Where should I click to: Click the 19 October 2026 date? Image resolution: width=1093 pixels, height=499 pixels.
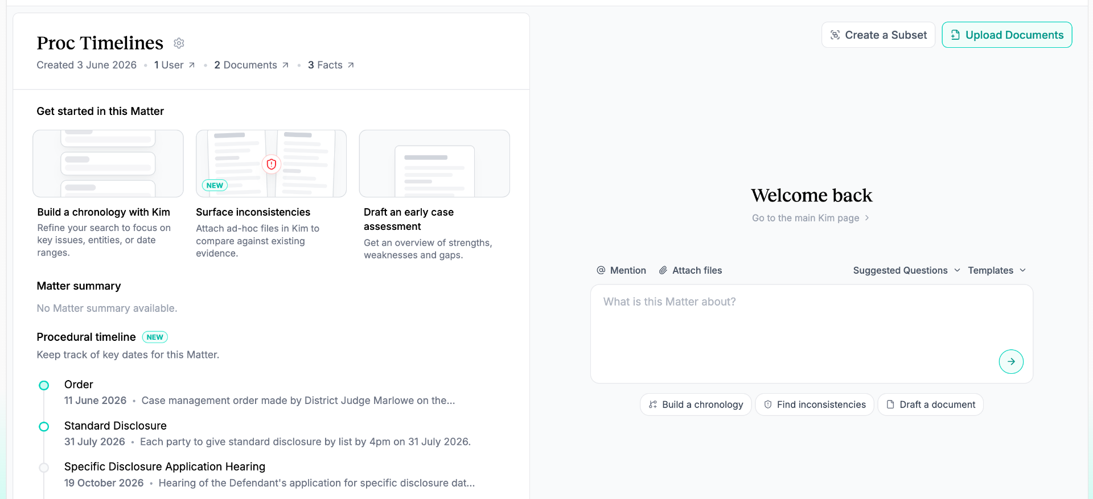point(104,483)
